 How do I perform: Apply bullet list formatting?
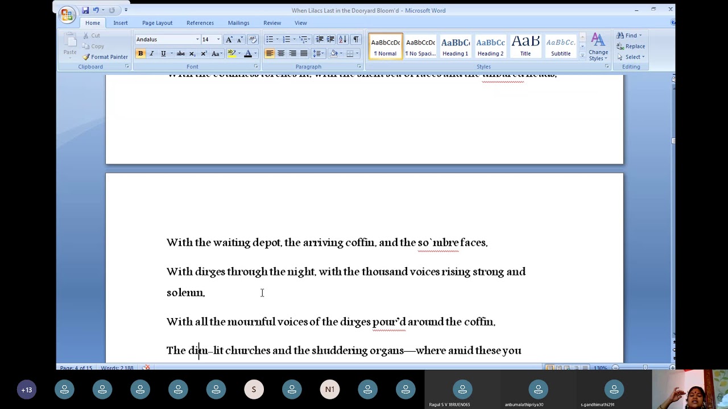tap(270, 39)
